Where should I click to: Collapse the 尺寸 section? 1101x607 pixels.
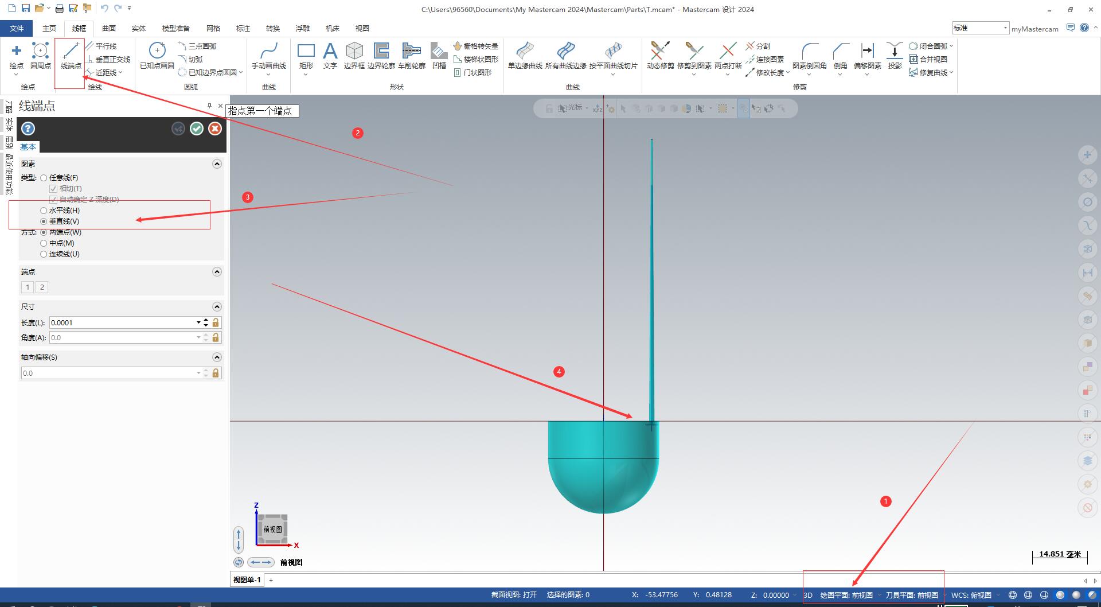click(217, 306)
